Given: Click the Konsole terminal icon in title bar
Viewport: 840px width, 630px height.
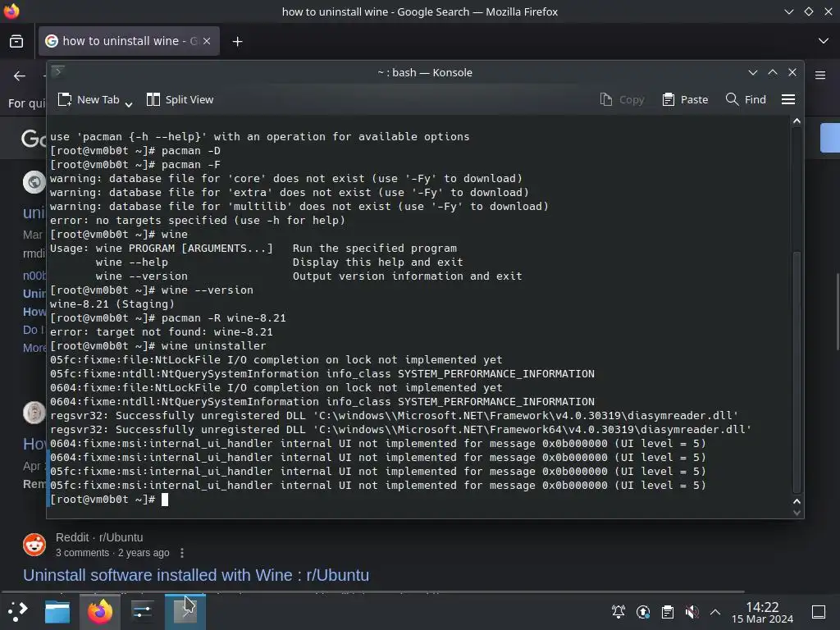Looking at the screenshot, I should point(58,71).
